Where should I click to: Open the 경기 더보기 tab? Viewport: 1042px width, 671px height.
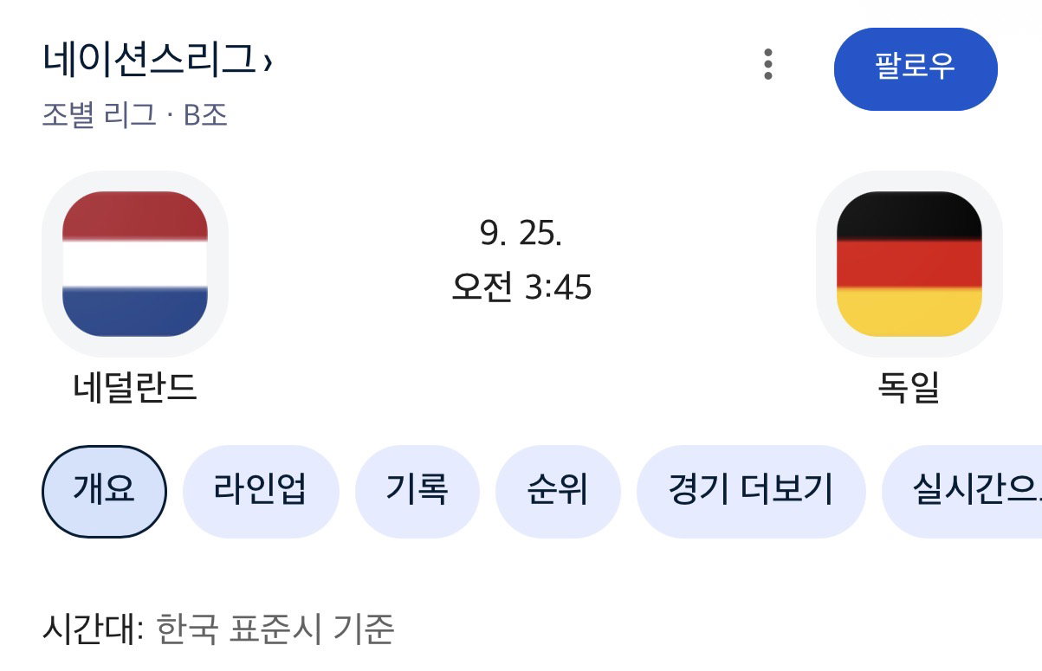(x=751, y=492)
